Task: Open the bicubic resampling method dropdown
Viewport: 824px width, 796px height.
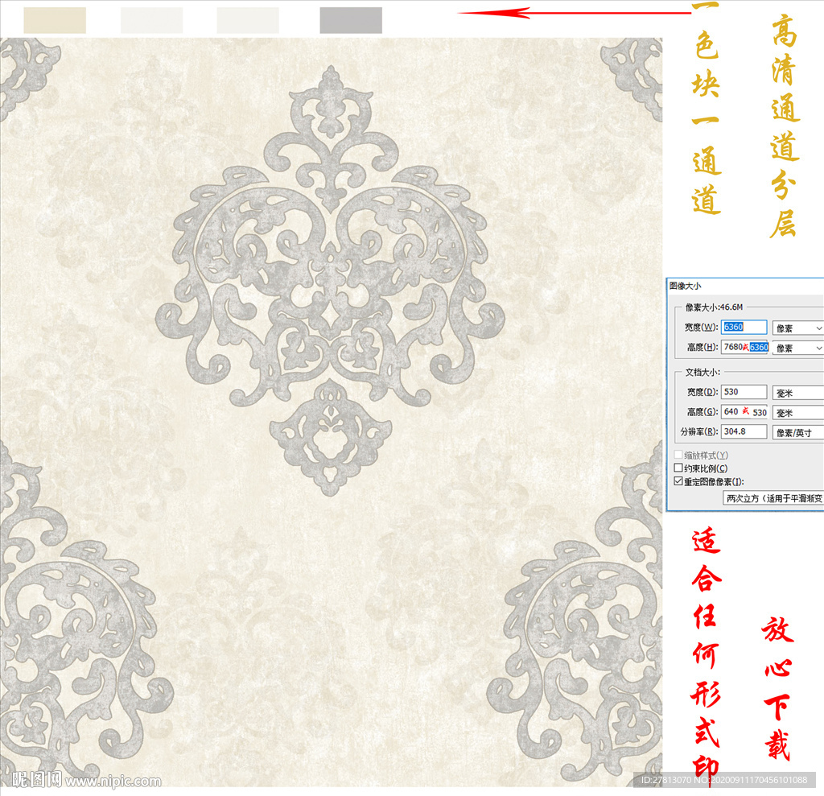Action: coord(773,498)
